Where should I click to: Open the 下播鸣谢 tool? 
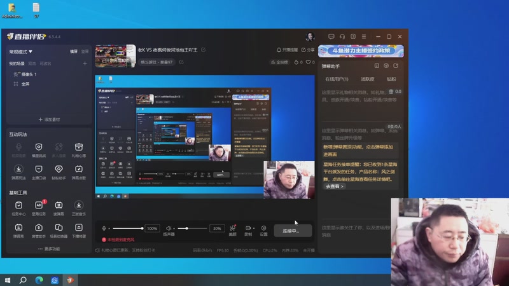pyautogui.click(x=78, y=231)
